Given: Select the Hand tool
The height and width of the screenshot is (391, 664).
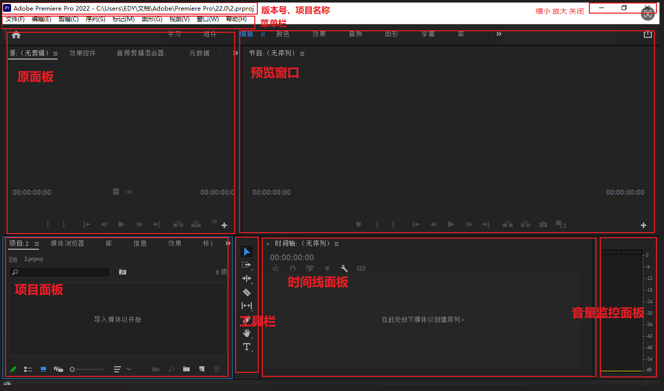Looking at the screenshot, I should point(246,333).
